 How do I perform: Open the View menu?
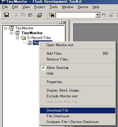[x=26, y=7]
